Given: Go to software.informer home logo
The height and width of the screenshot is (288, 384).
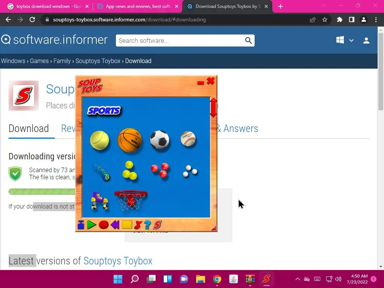Looking at the screenshot, I should point(54,40).
